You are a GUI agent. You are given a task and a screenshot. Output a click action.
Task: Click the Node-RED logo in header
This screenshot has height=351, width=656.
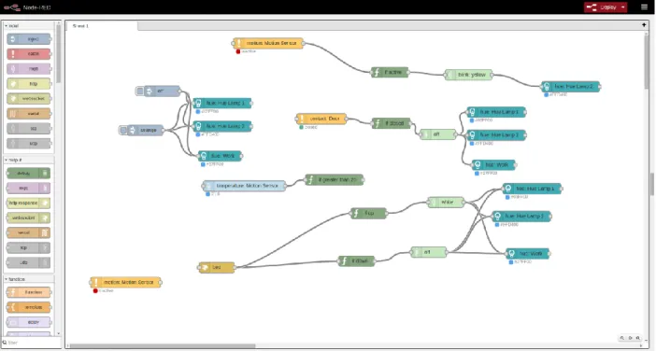click(28, 7)
